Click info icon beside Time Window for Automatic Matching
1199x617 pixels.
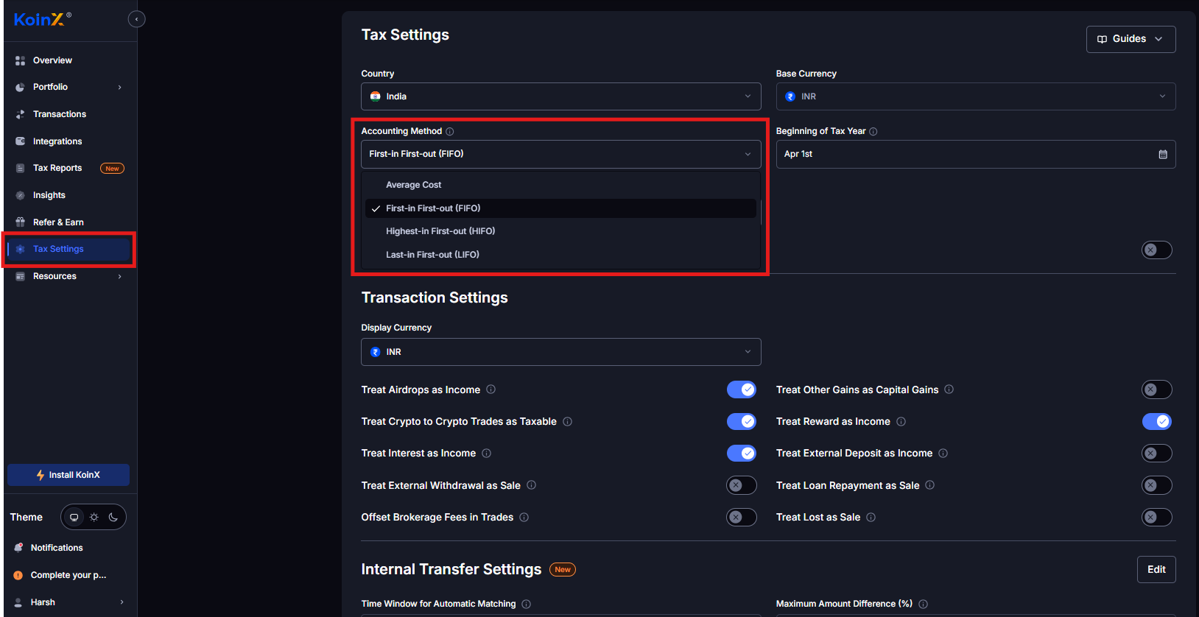[527, 604]
